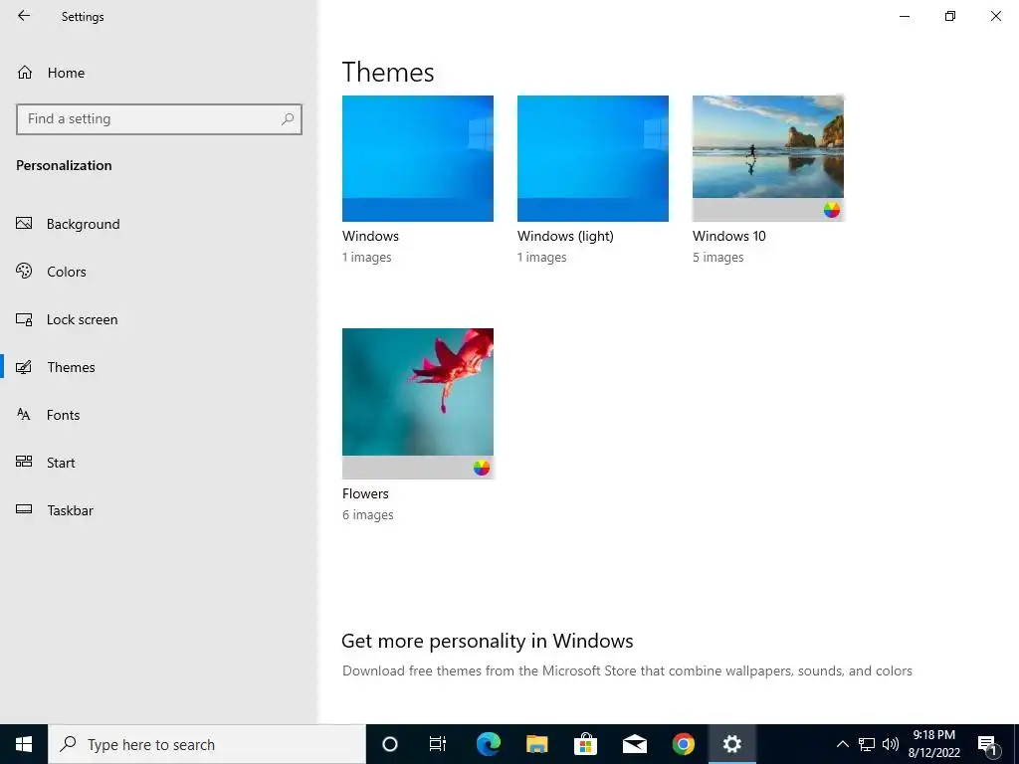Click the Themes page title
The width and height of the screenshot is (1019, 764).
click(388, 72)
